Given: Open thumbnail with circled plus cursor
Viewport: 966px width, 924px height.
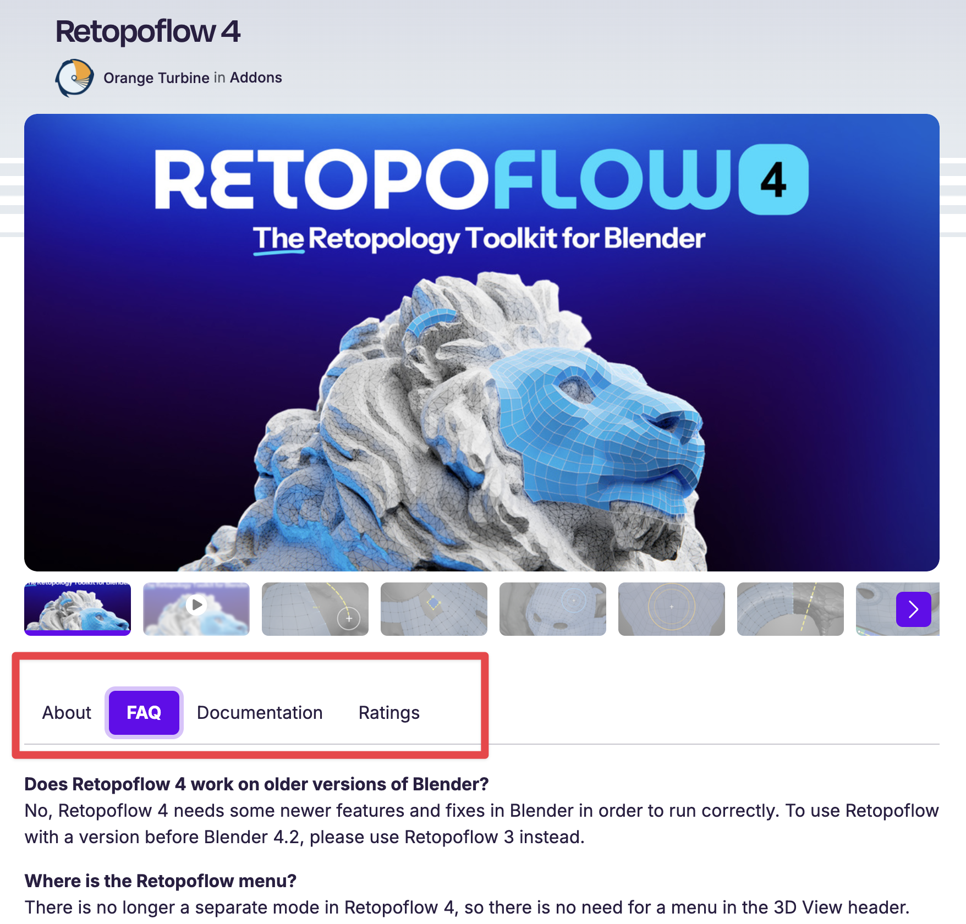Looking at the screenshot, I should point(315,609).
